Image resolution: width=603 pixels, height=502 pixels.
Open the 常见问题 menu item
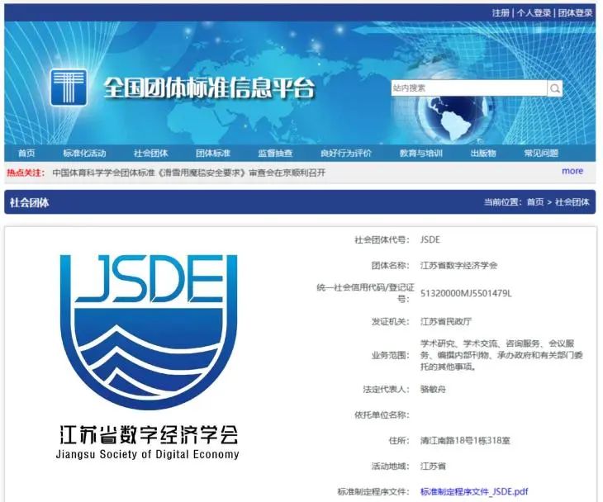[541, 154]
